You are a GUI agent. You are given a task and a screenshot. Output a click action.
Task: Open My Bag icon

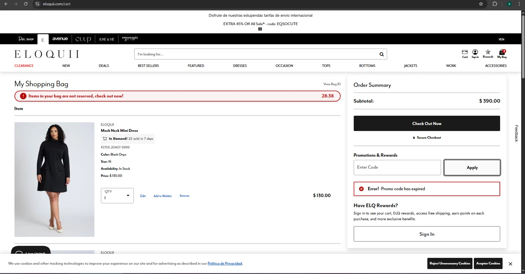tap(502, 54)
